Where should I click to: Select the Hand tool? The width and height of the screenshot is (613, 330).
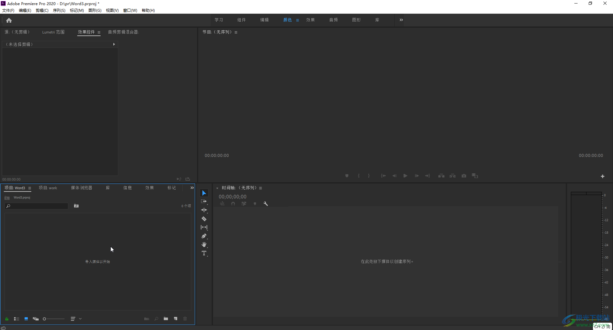[204, 244]
